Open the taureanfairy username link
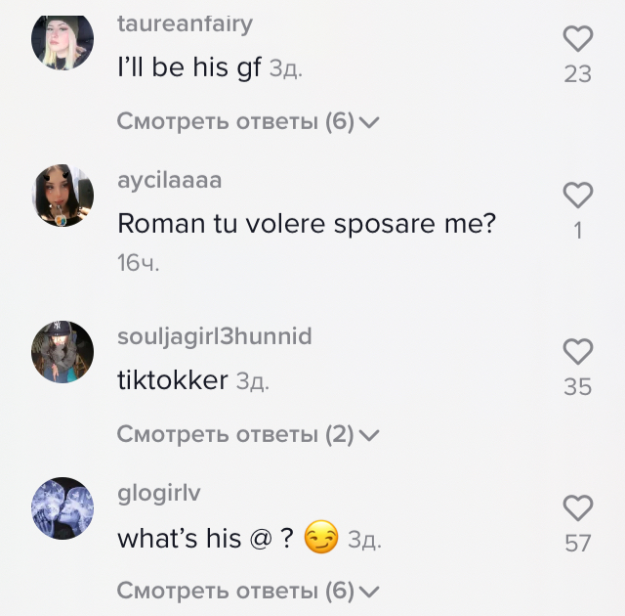This screenshot has width=625, height=616. (185, 23)
